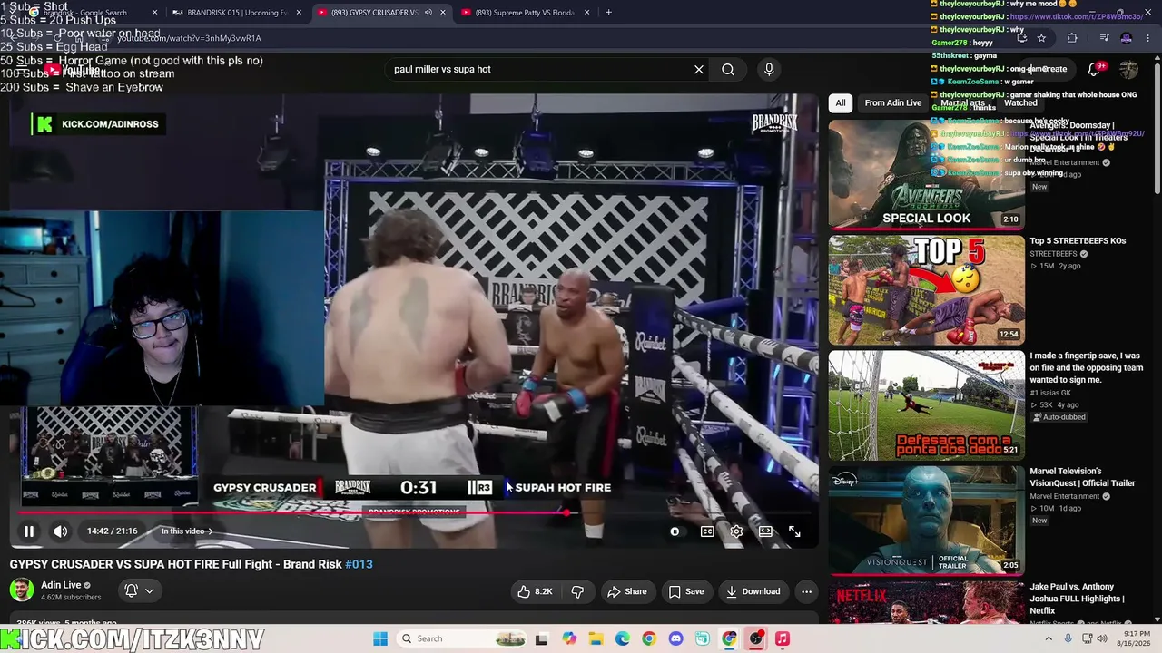1162x653 pixels.
Task: Toggle closed captions on video
Action: 707,531
